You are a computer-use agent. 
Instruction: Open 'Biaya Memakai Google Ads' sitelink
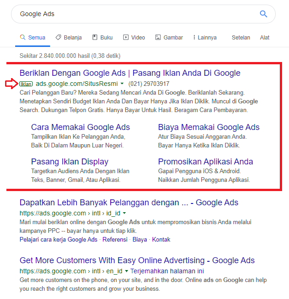tap(209, 127)
